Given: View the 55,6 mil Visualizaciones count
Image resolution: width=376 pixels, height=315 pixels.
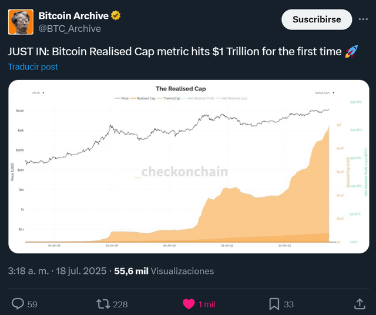Looking at the screenshot, I should point(164,271).
